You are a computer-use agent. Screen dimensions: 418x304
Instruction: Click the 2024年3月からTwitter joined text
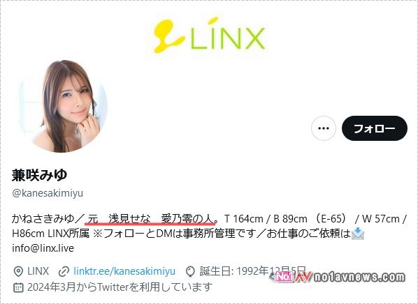(120, 287)
